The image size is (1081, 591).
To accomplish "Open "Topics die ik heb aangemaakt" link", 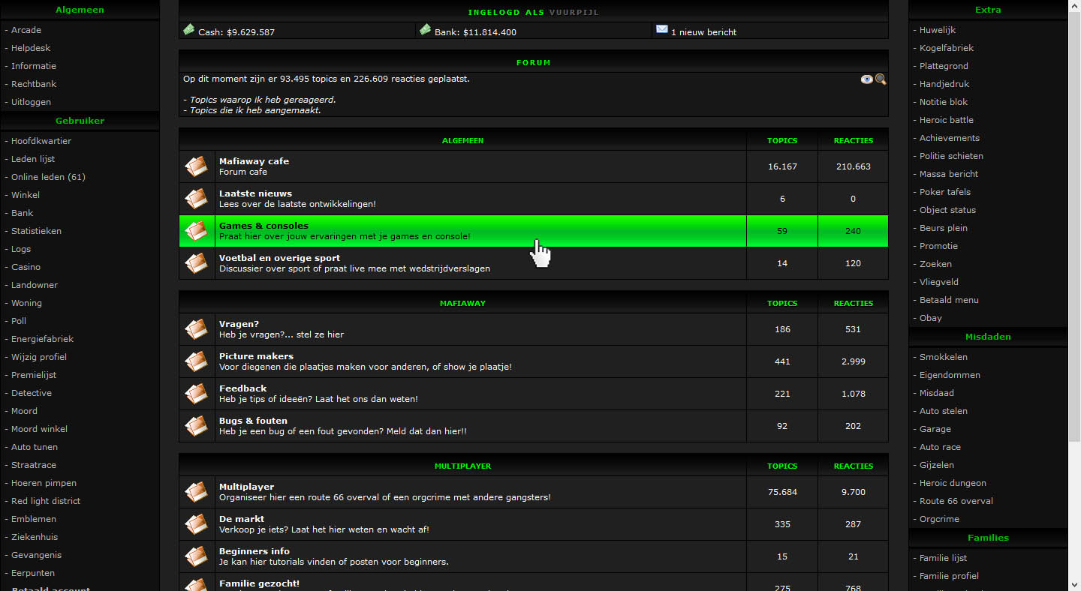I will pos(255,110).
